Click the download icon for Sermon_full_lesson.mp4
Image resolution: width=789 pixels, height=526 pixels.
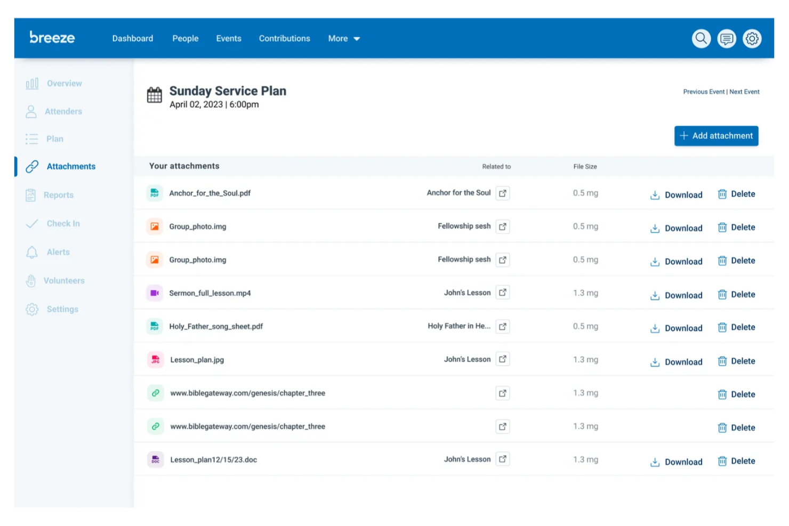coord(655,295)
